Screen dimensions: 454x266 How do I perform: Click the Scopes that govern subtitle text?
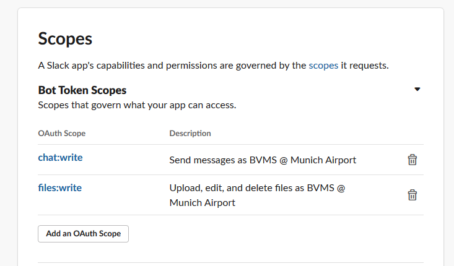[137, 105]
